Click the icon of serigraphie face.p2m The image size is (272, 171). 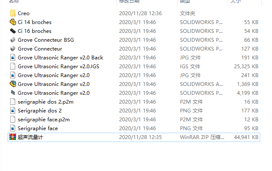[13, 120]
